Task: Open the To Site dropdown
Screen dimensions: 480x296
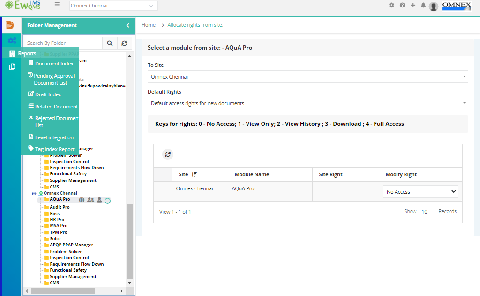Action: [307, 77]
